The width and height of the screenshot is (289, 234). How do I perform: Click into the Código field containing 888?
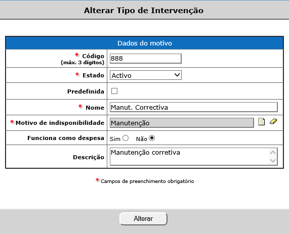[x=146, y=59]
